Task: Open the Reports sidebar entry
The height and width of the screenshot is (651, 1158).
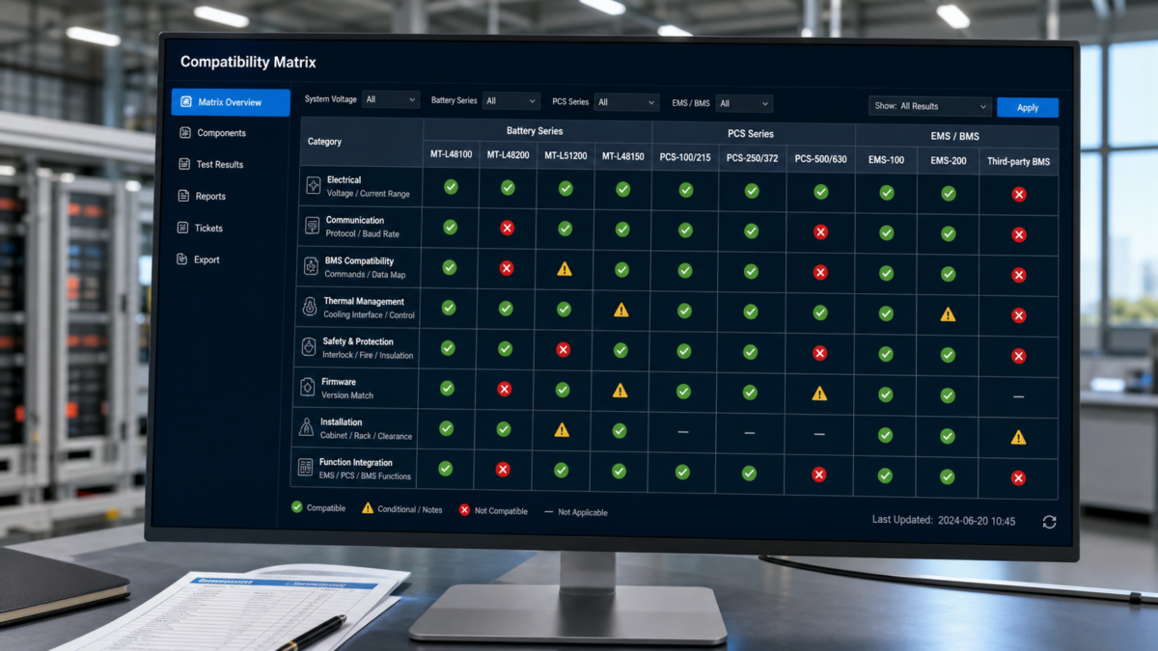Action: click(x=203, y=196)
